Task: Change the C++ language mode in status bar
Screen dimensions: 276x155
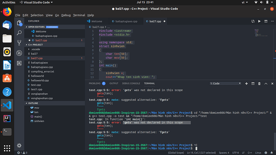Action: (x=250, y=153)
